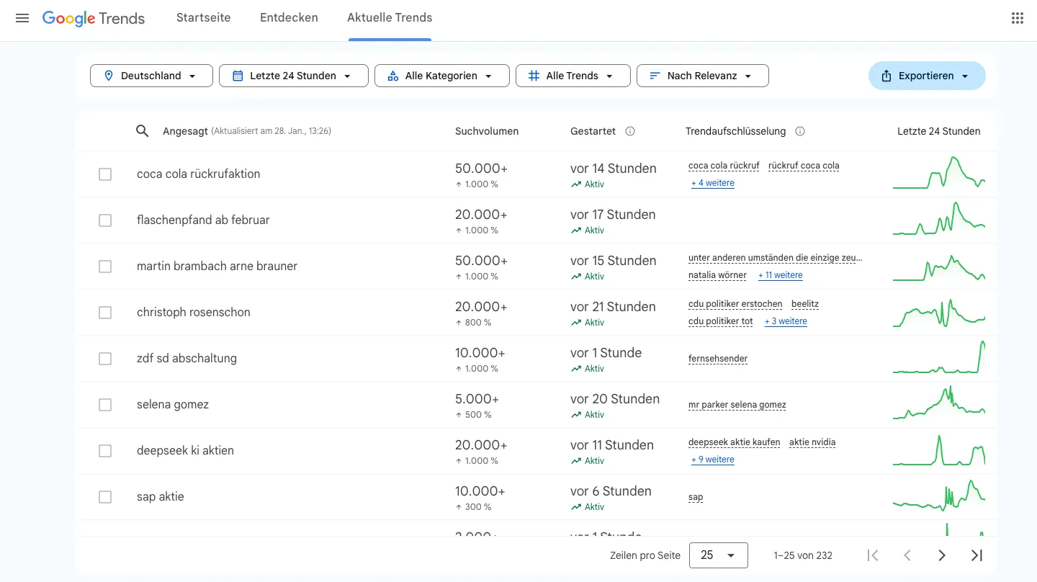
Task: Open the sap breakdown term
Action: tap(696, 497)
